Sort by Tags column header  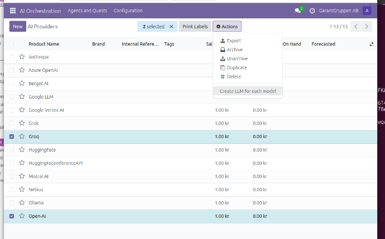coord(169,44)
